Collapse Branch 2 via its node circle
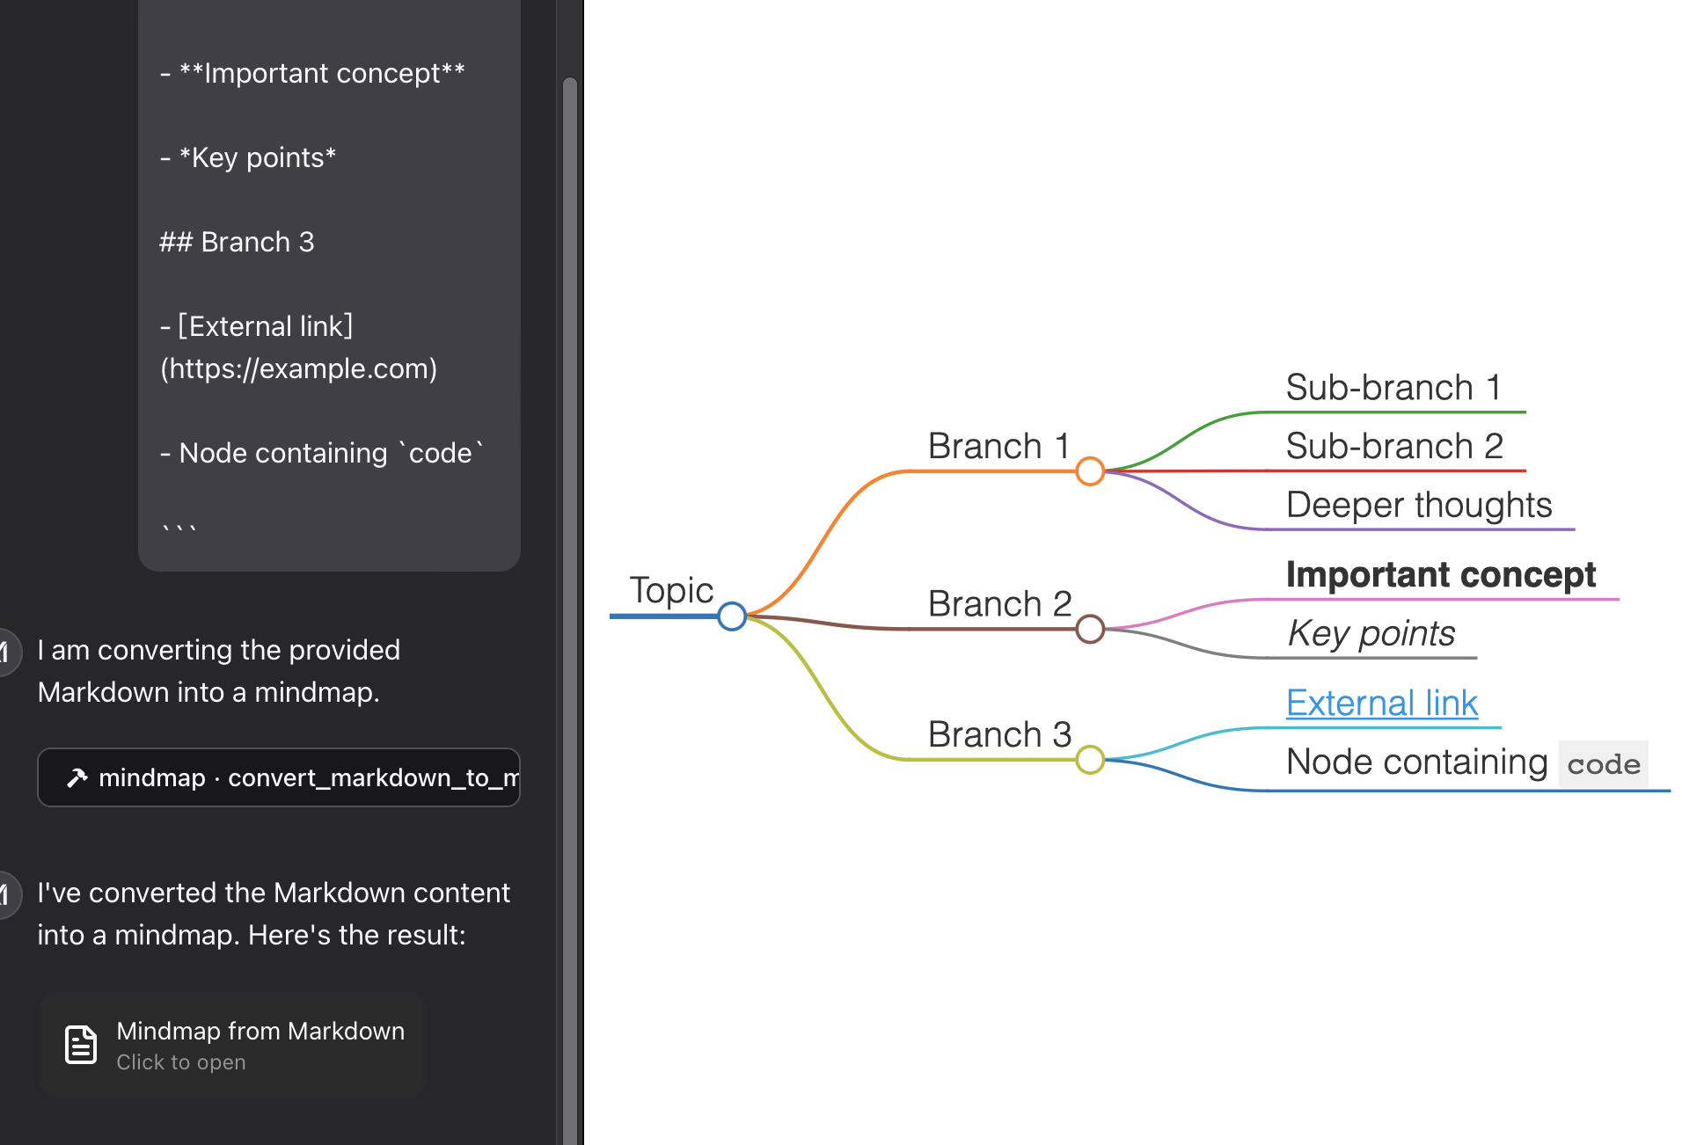 [x=1091, y=630]
